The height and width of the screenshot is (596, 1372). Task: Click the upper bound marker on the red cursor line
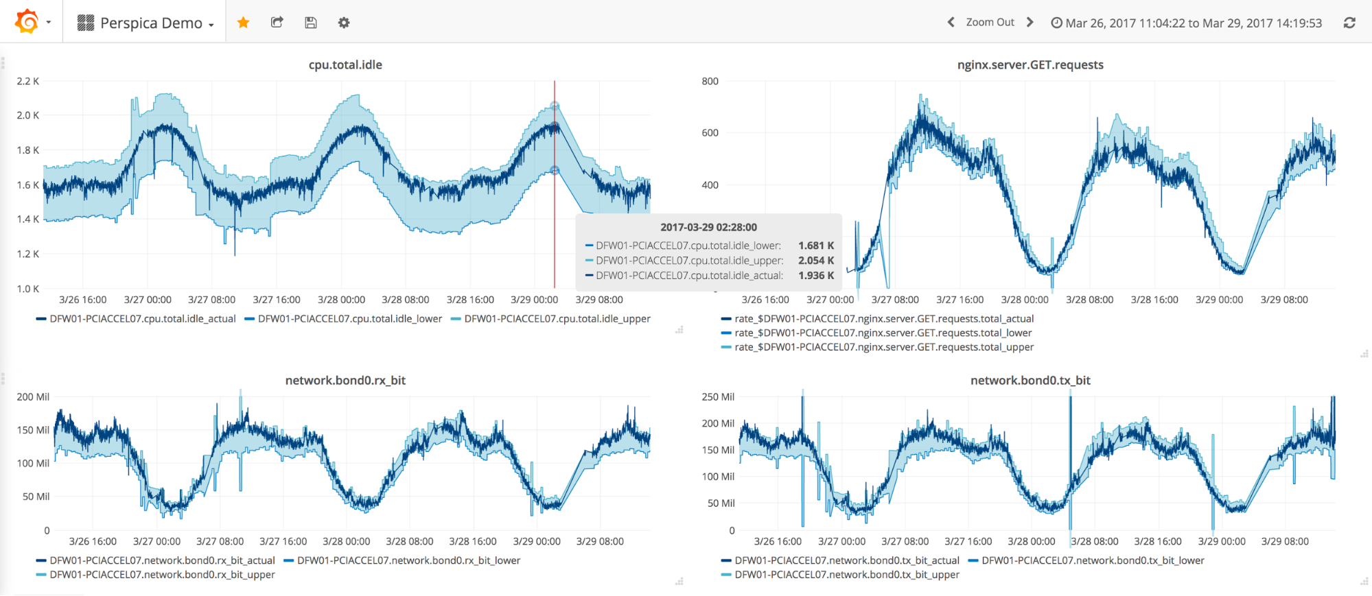coord(555,106)
